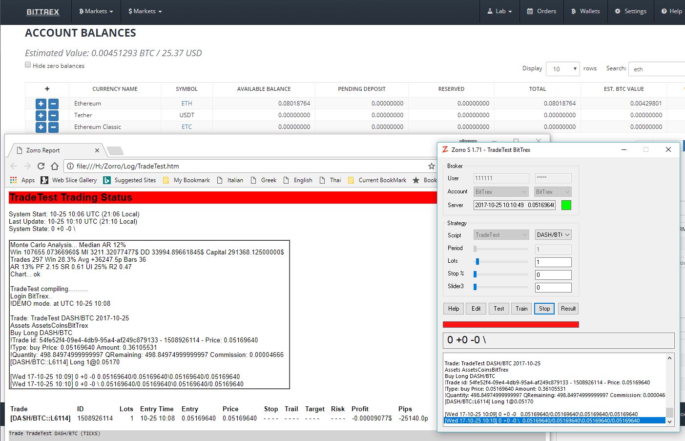Open the Dollar Markets menu
This screenshot has height=441, width=685.
tap(145, 11)
